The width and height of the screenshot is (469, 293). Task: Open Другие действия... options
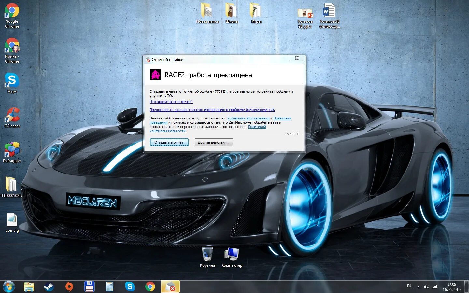214,142
